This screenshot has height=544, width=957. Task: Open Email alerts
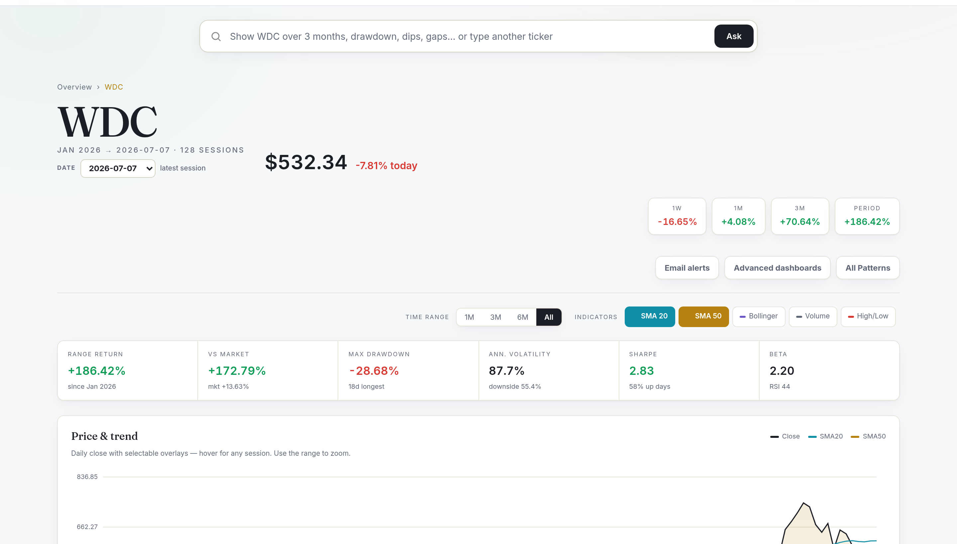pyautogui.click(x=687, y=268)
